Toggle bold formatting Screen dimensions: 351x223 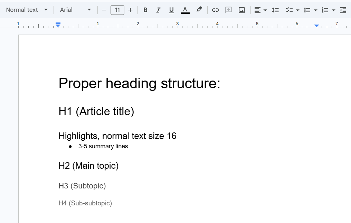(x=145, y=10)
